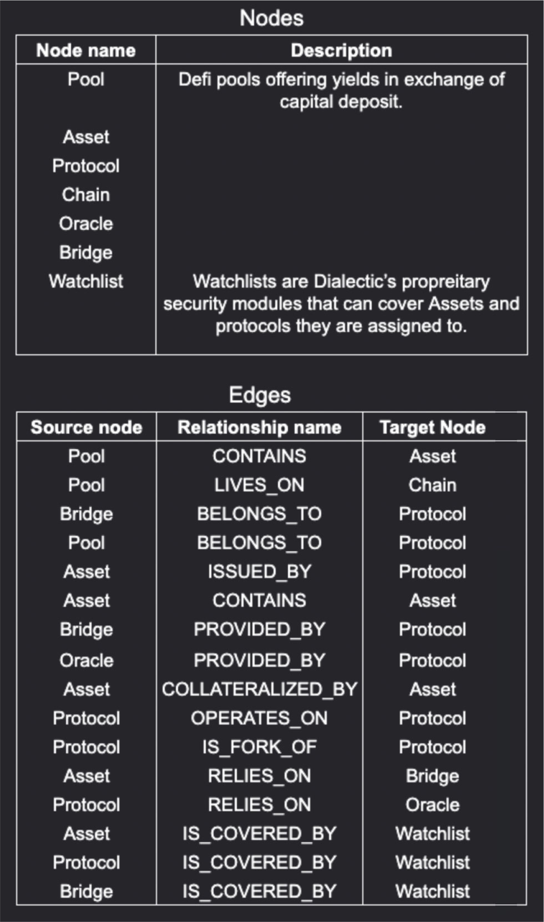This screenshot has height=922, width=544.
Task: Click the COLLATERALIZED_BY relationship cell
Action: pos(259,689)
